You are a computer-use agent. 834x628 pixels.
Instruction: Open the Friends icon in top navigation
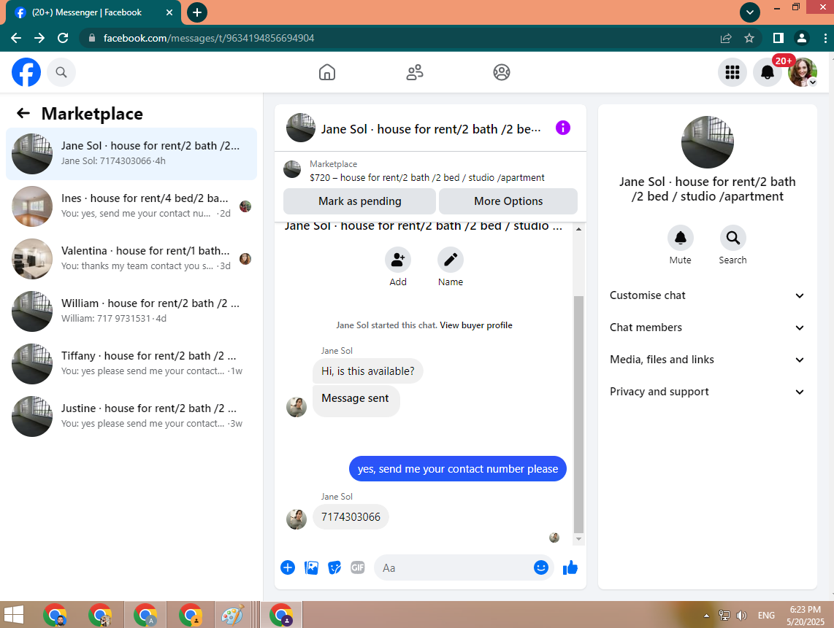point(414,72)
